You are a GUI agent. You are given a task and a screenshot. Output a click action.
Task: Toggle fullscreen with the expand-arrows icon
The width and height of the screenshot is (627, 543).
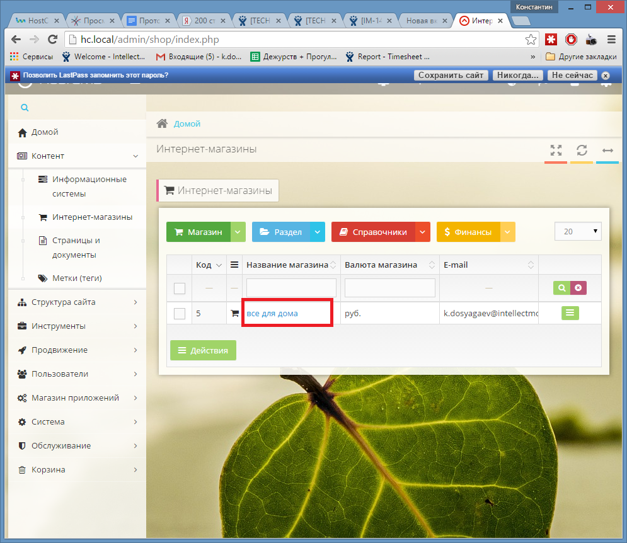pos(556,151)
